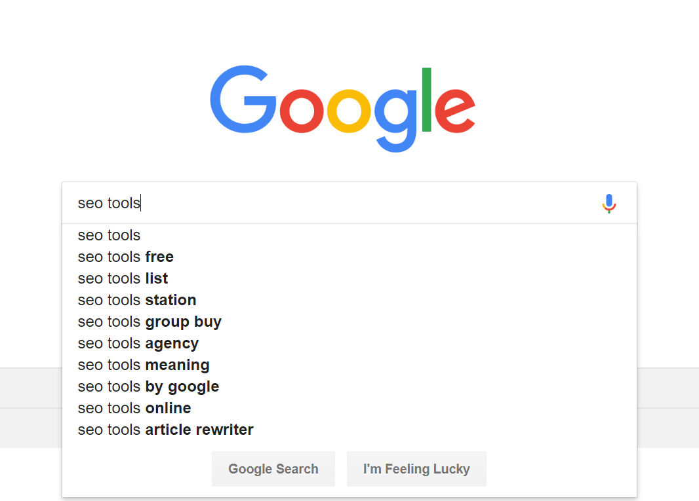This screenshot has width=699, height=501.
Task: Click the voice search microphone icon
Action: (x=609, y=204)
